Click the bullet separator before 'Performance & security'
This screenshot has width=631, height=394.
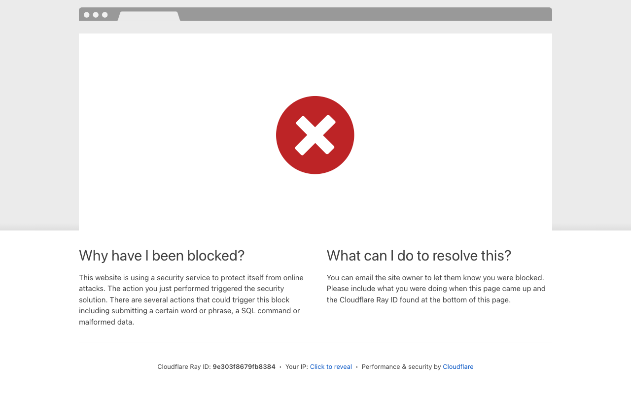[x=357, y=367]
